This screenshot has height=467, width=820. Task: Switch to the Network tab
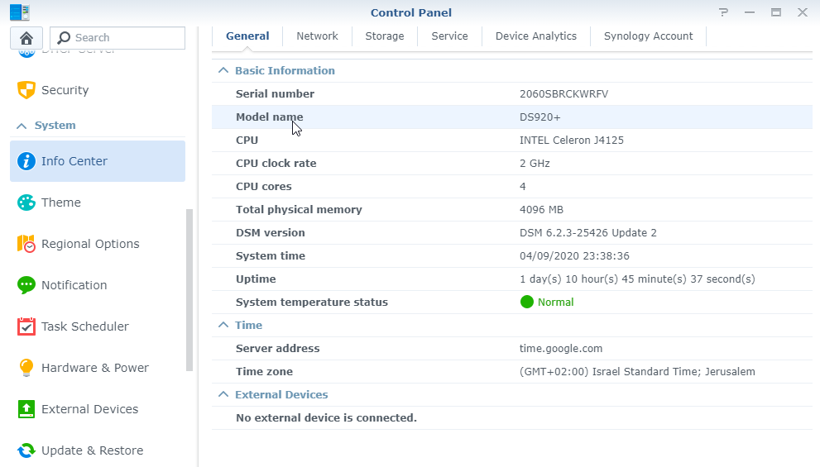pyautogui.click(x=317, y=36)
